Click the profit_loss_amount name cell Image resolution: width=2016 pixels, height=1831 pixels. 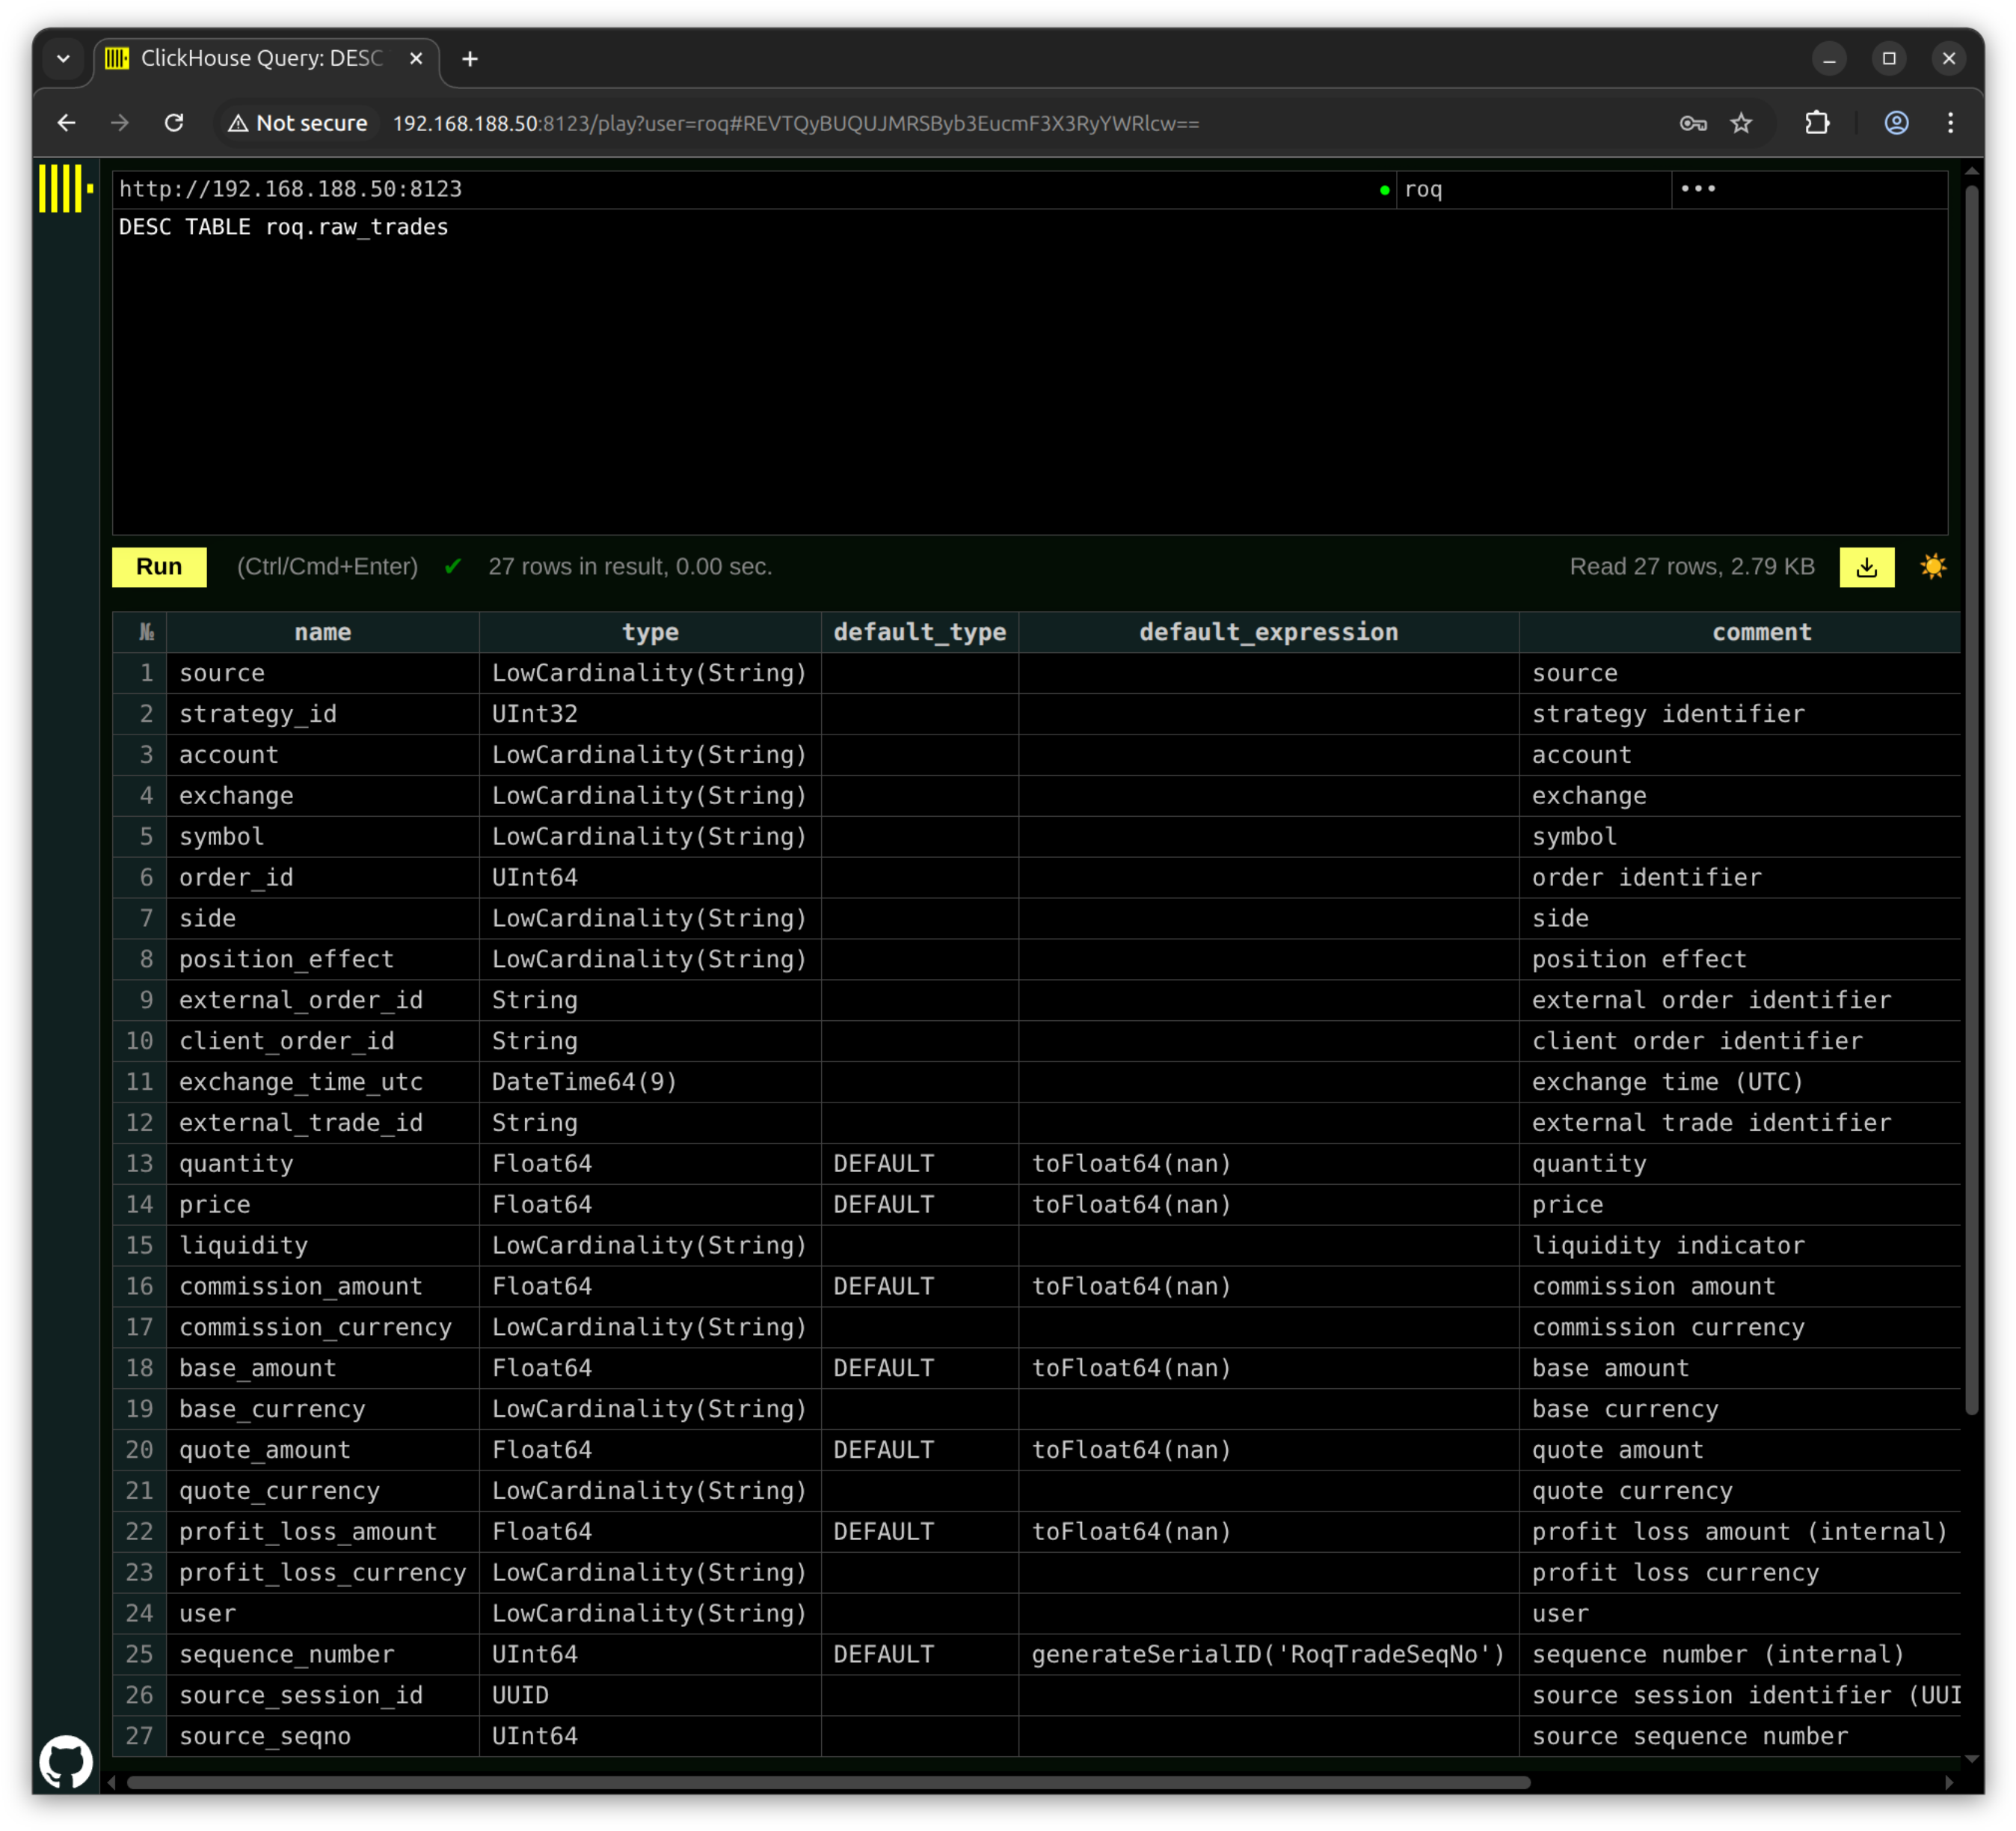click(323, 1532)
